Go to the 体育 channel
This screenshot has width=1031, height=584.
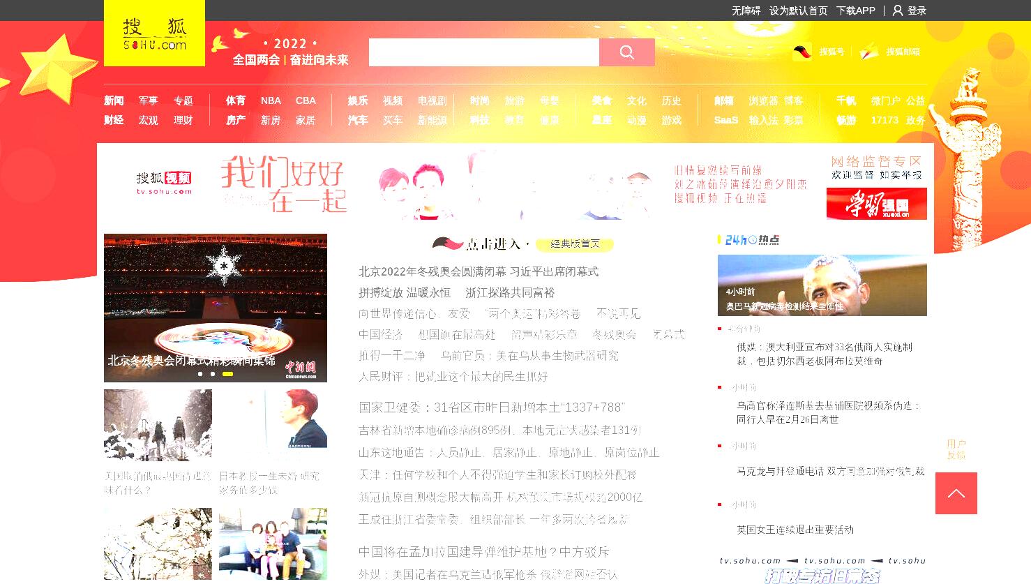pyautogui.click(x=236, y=100)
